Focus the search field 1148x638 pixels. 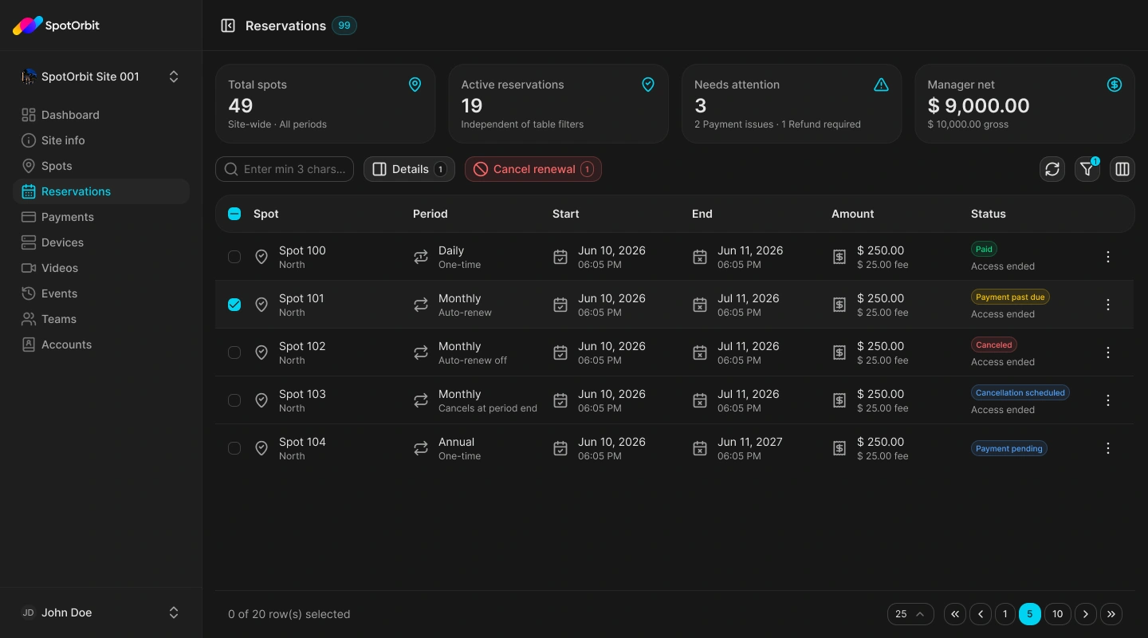coord(285,169)
